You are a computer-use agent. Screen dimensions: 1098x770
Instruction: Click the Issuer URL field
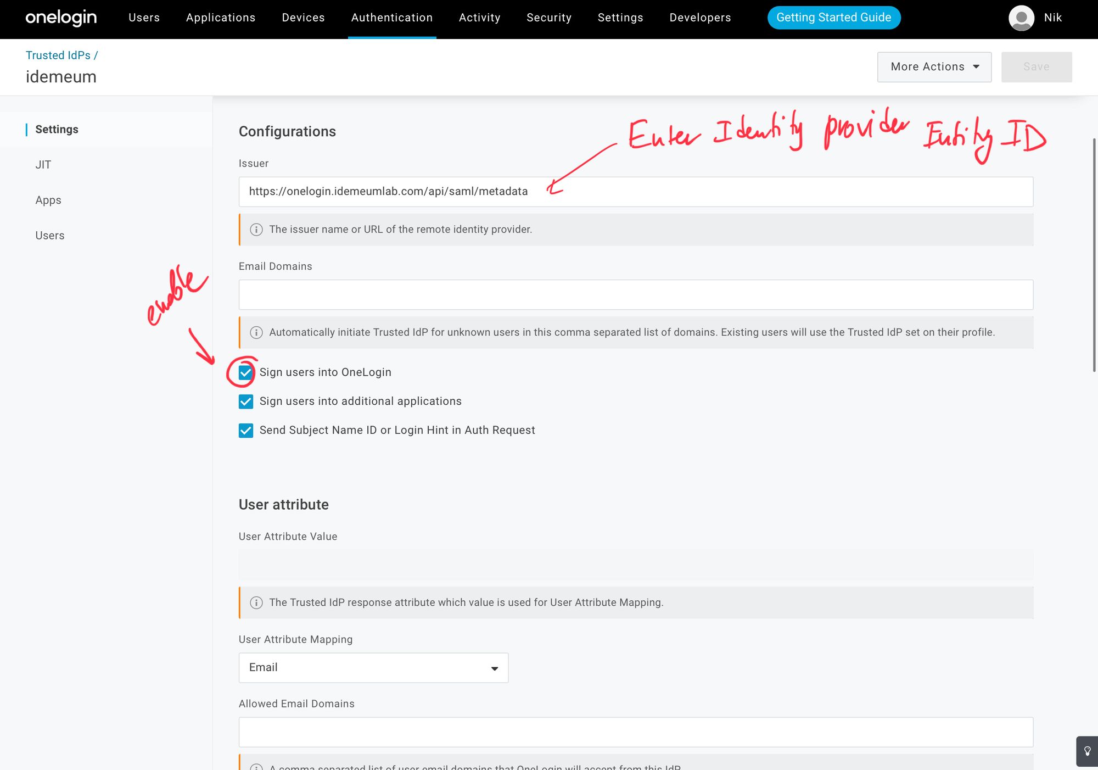pyautogui.click(x=636, y=192)
